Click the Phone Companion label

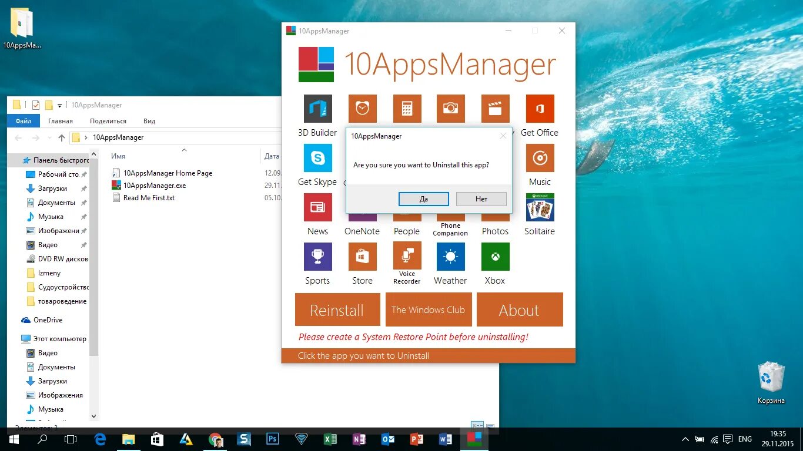[x=450, y=230]
